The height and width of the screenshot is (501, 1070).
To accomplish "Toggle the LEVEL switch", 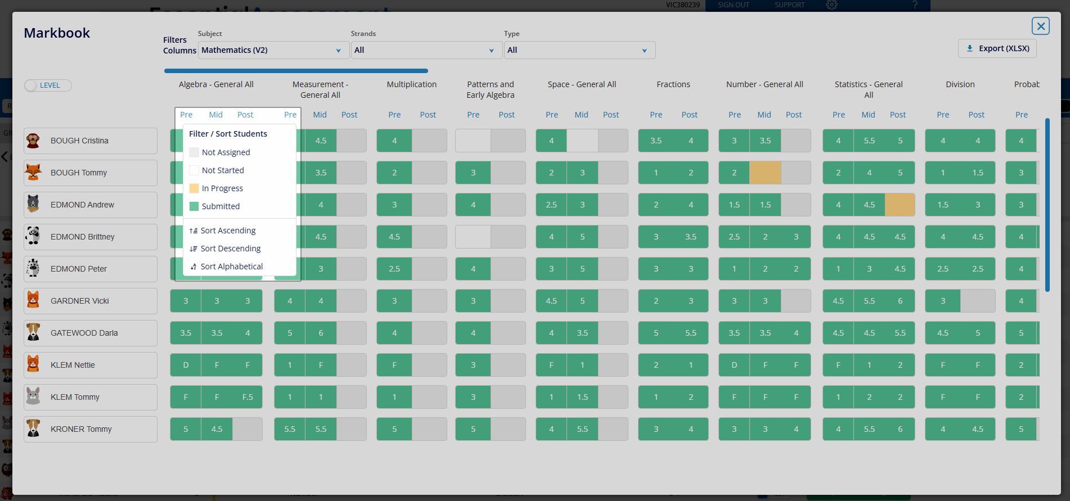I will 48,85.
